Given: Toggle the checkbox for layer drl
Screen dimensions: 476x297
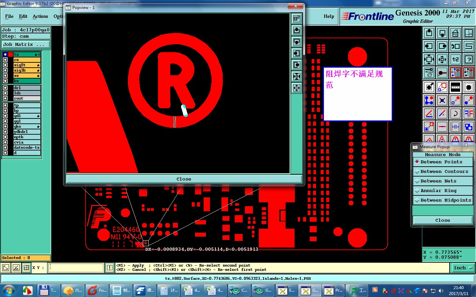Looking at the screenshot, I should click(5, 88).
